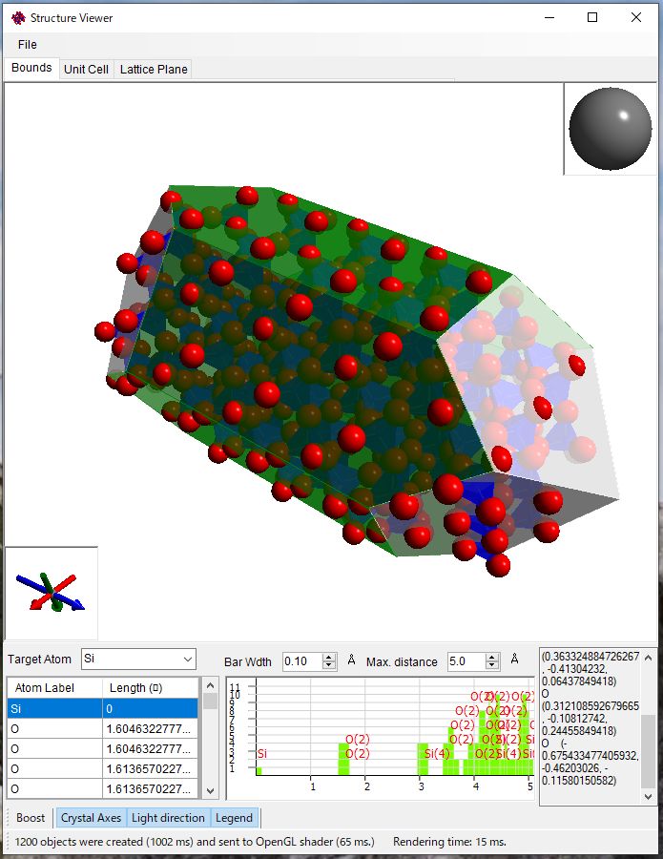Click the Bar Width input field
The height and width of the screenshot is (859, 663).
tap(301, 661)
